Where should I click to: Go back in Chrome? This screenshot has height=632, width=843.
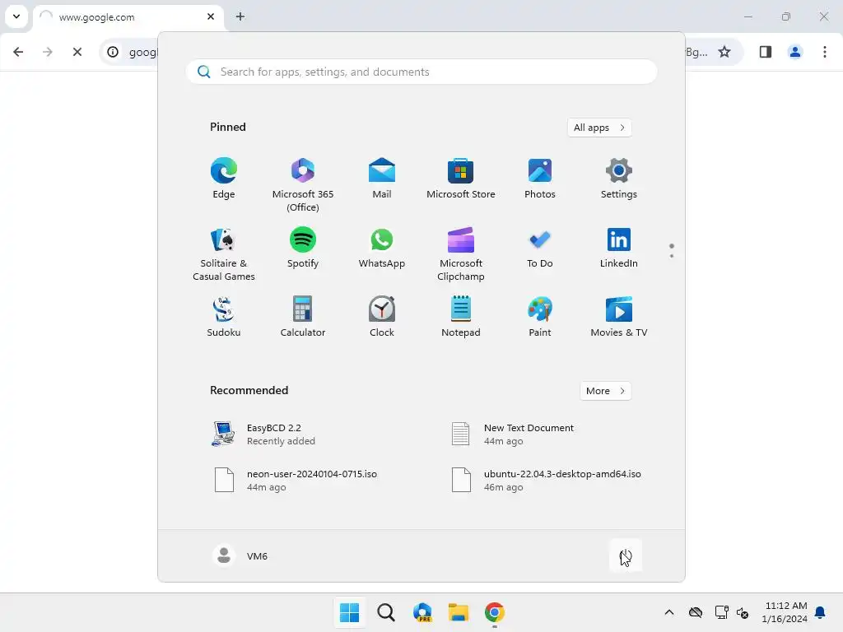click(18, 52)
